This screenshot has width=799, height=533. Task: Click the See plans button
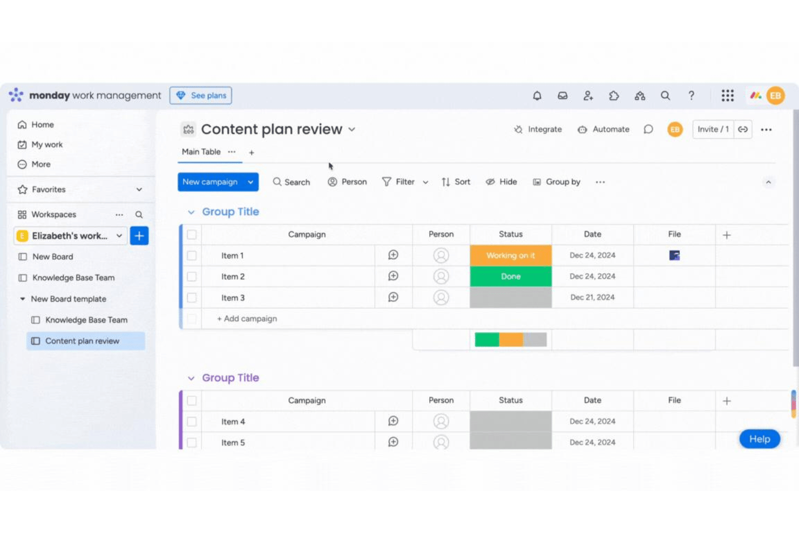tap(201, 96)
